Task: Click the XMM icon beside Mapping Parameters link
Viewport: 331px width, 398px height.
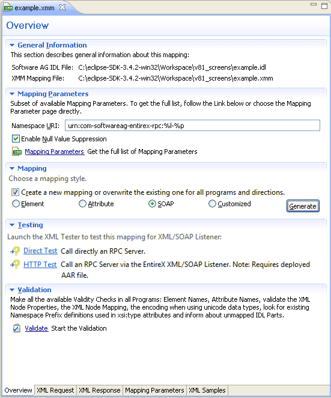Action: coord(17,152)
